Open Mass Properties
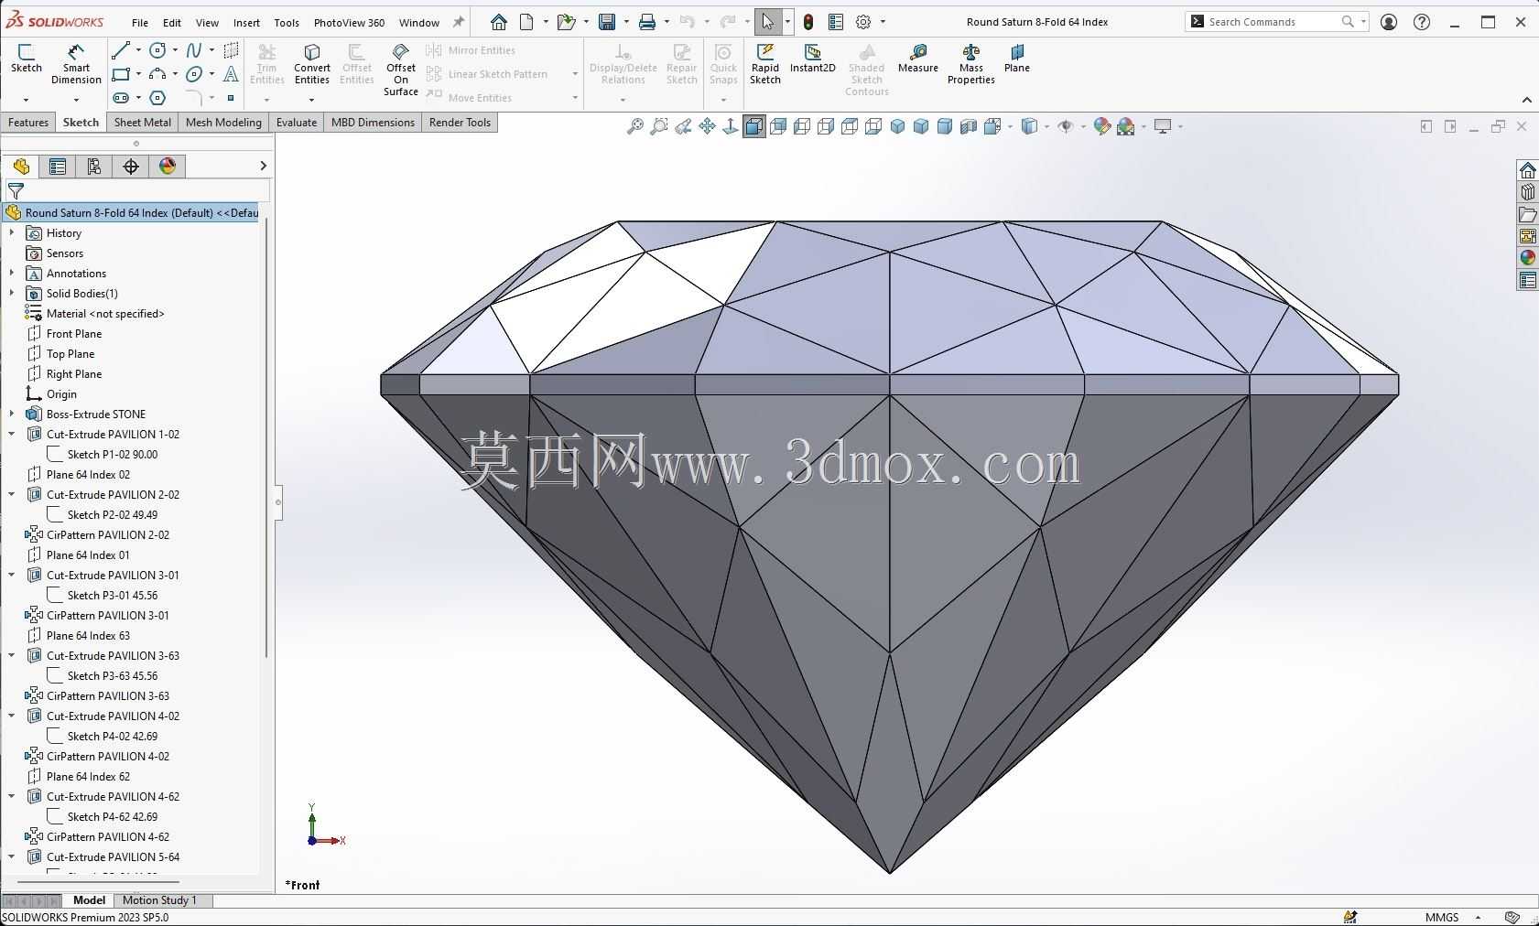The image size is (1539, 926). [x=970, y=64]
